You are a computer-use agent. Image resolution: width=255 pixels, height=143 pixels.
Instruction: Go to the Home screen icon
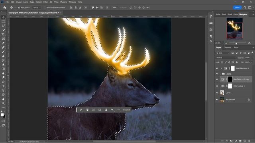(x=4, y=8)
